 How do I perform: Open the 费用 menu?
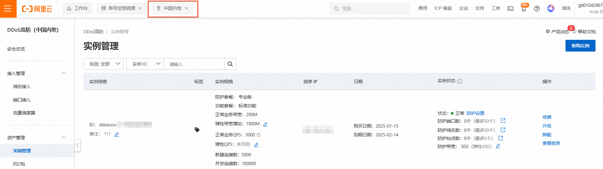[x=423, y=8]
